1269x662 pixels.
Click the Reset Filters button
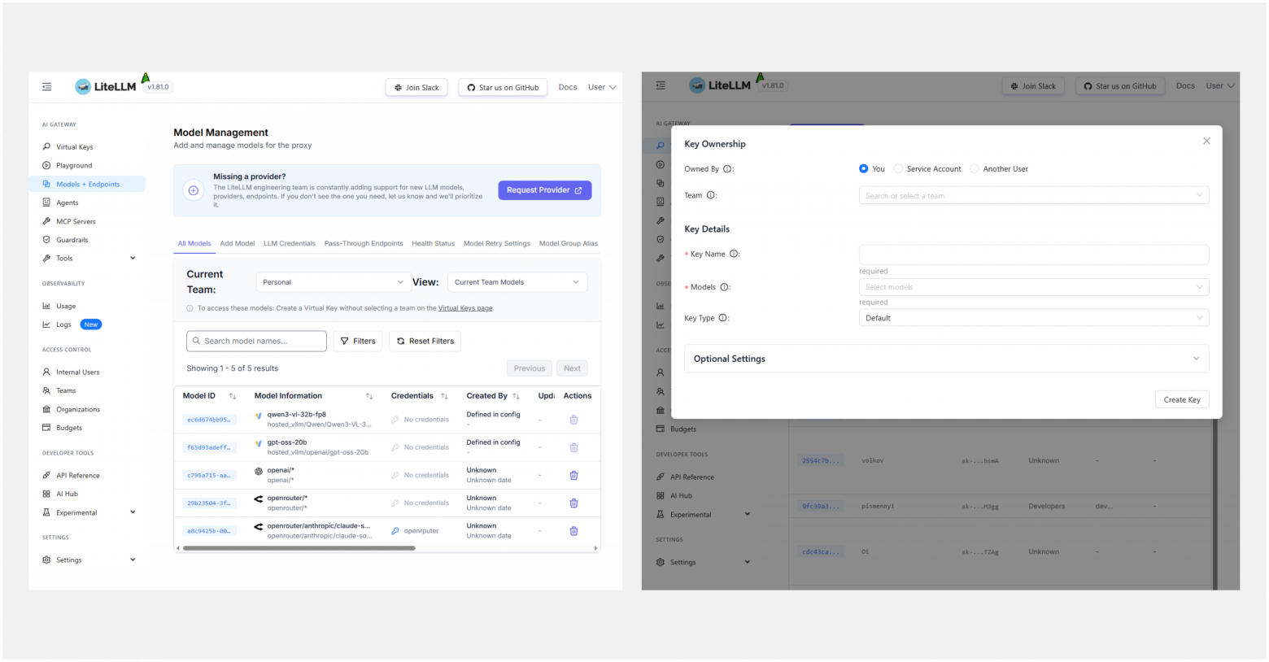pyautogui.click(x=425, y=341)
